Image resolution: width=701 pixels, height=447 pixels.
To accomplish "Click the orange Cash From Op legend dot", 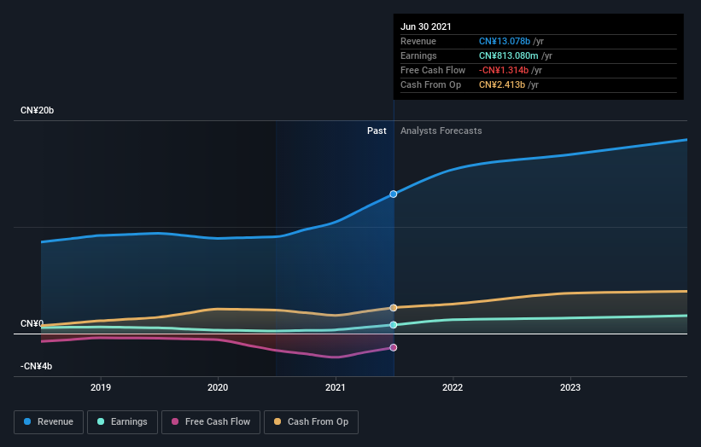I will [277, 421].
